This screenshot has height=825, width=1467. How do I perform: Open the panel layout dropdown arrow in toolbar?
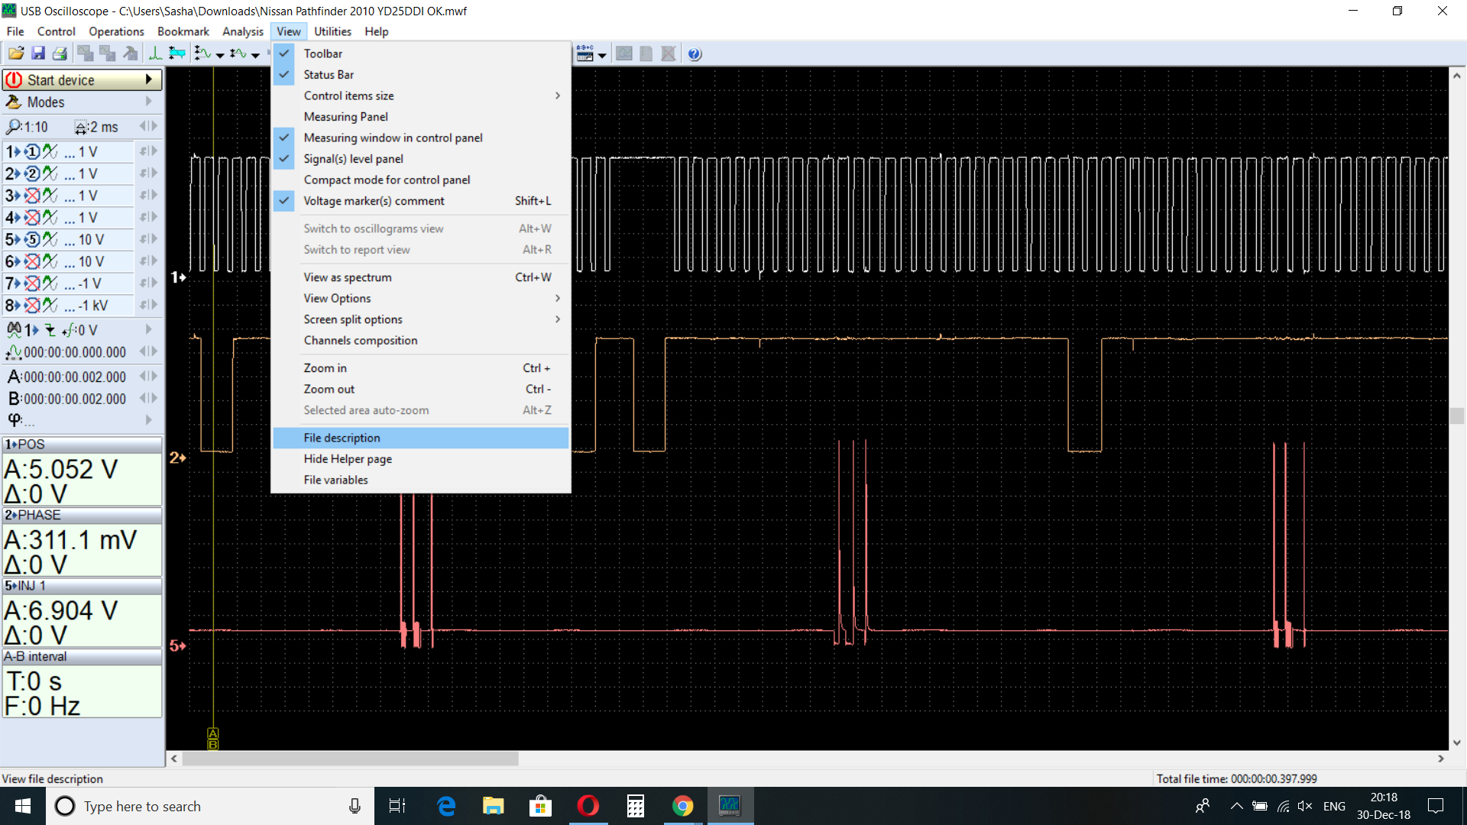[602, 55]
